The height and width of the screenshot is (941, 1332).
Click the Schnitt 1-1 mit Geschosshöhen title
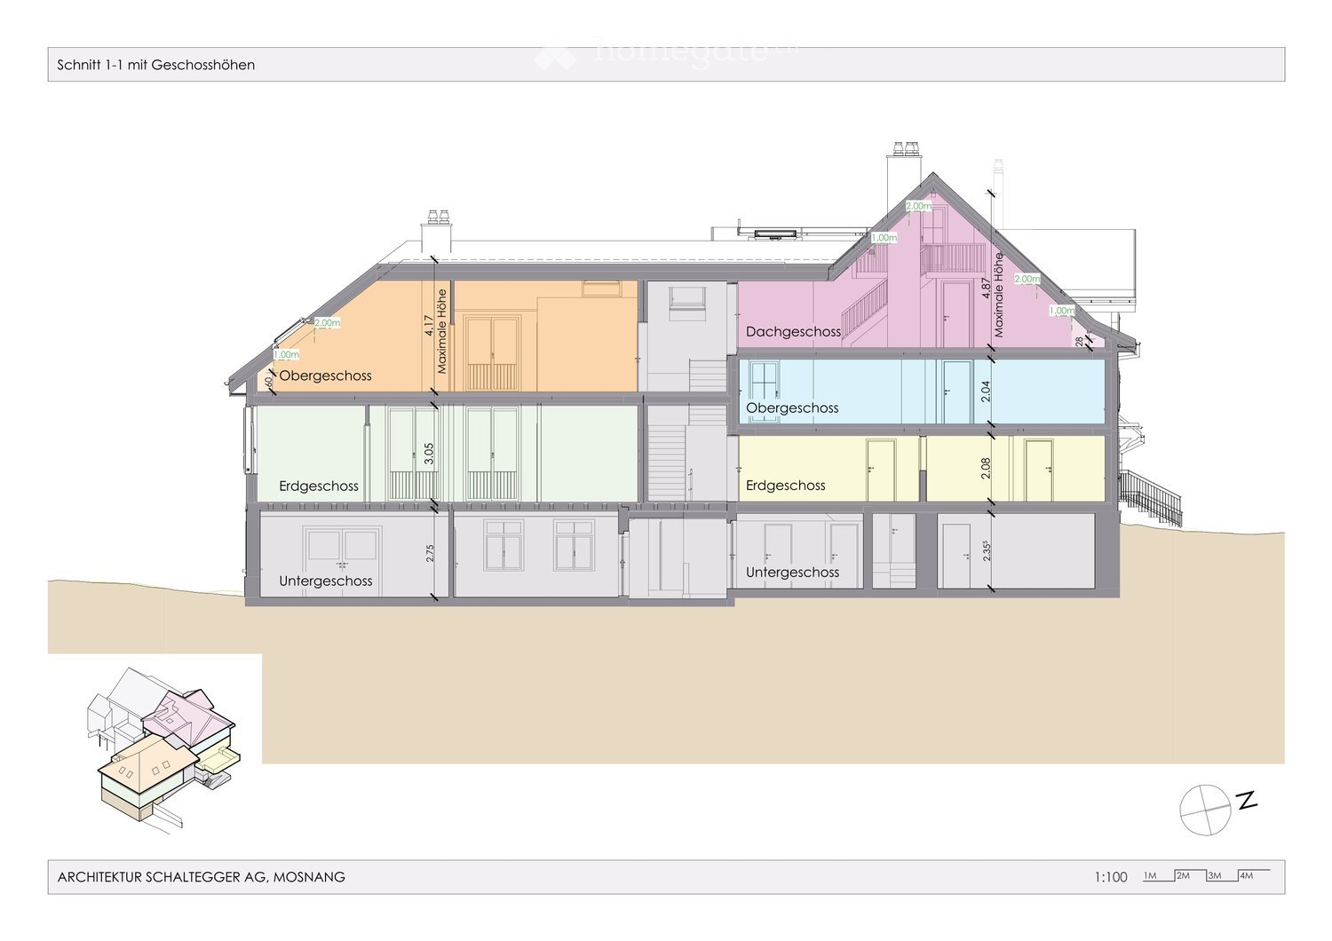156,65
